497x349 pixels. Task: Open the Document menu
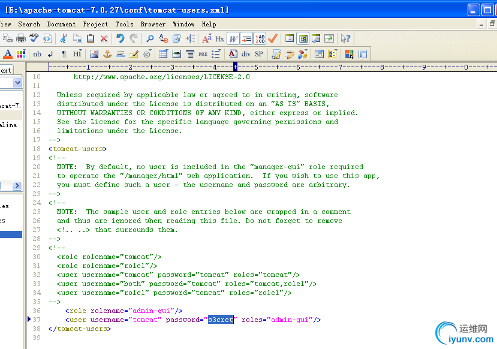(62, 25)
